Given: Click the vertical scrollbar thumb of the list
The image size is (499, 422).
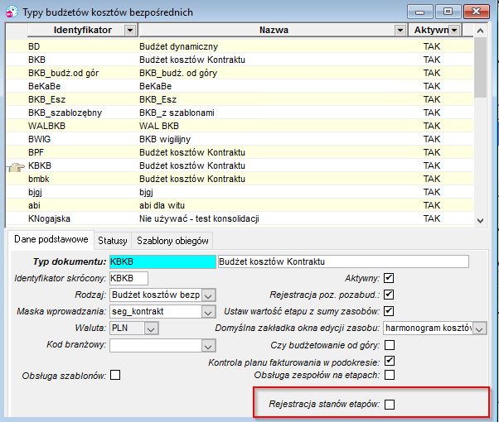Looking at the screenshot, I should point(480,67).
